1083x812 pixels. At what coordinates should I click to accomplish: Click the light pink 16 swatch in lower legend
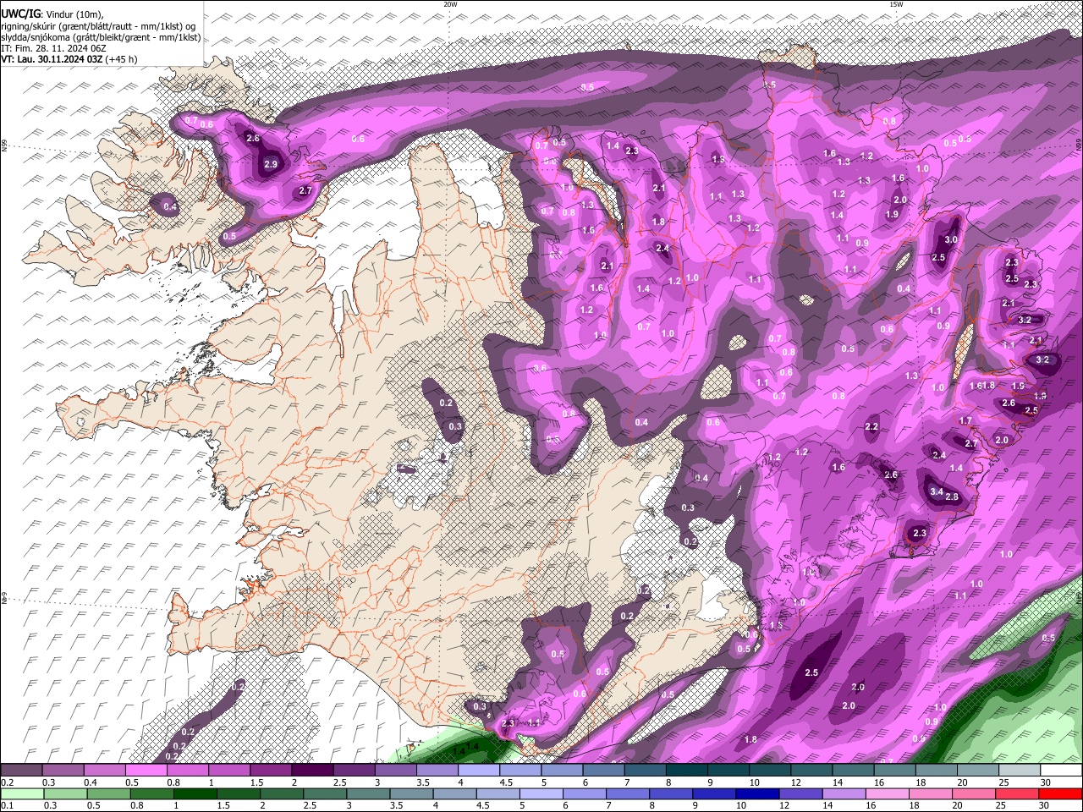[x=887, y=794]
